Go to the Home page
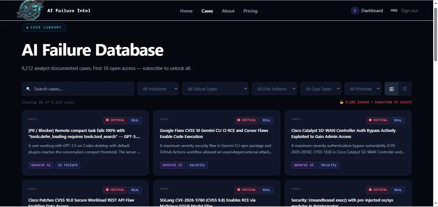This screenshot has height=207, width=438. [x=186, y=11]
